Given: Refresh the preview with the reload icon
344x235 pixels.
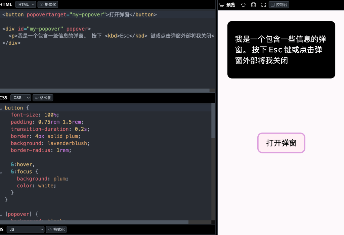Looking at the screenshot, I should (243, 4).
